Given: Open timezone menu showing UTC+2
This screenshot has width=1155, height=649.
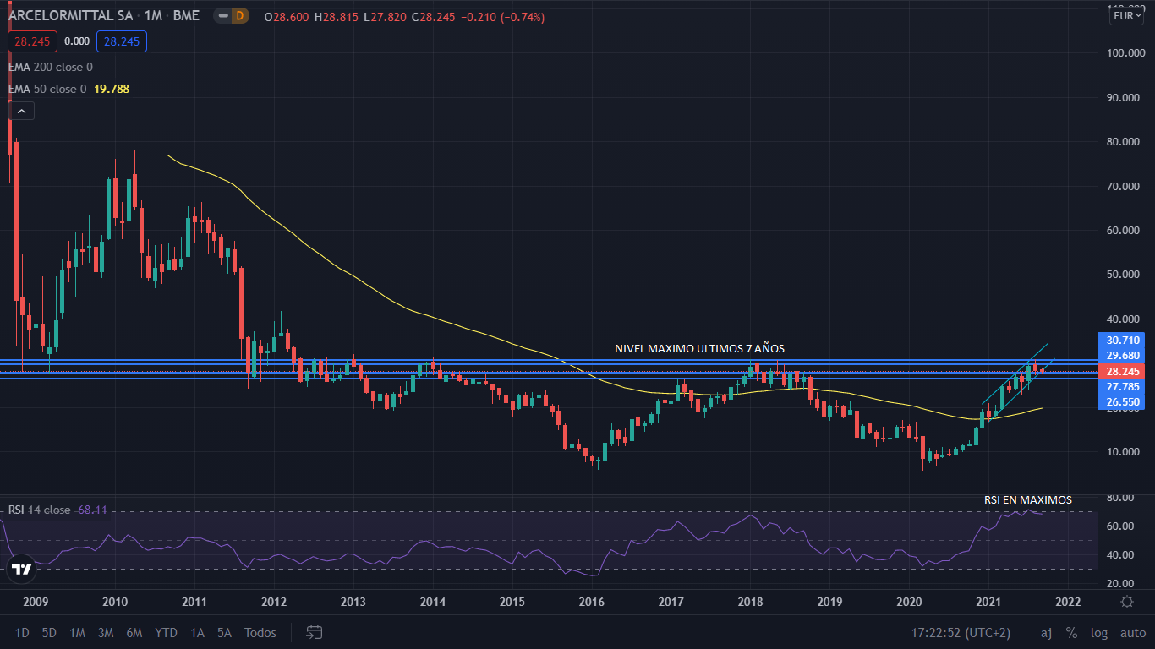Looking at the screenshot, I should [960, 632].
